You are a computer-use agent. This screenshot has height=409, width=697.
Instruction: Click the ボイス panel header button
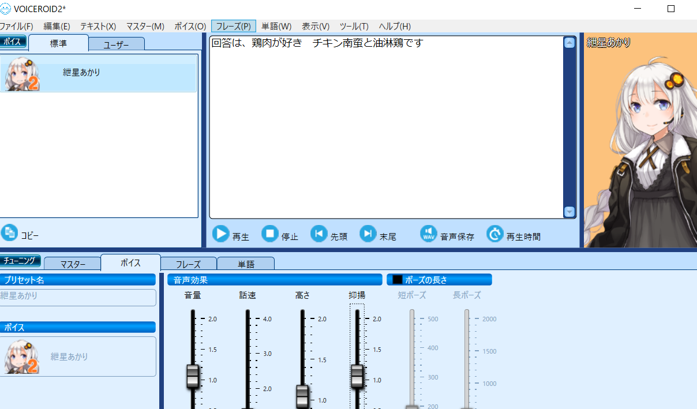pyautogui.click(x=12, y=42)
